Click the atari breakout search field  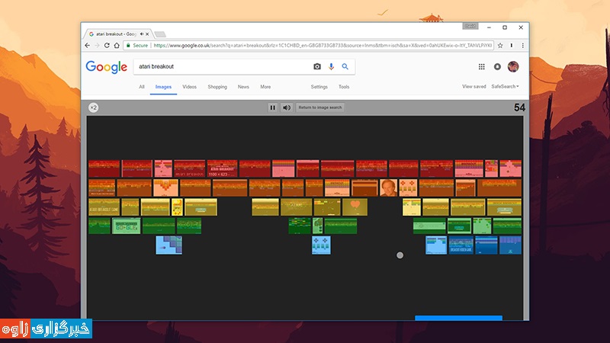(x=221, y=67)
